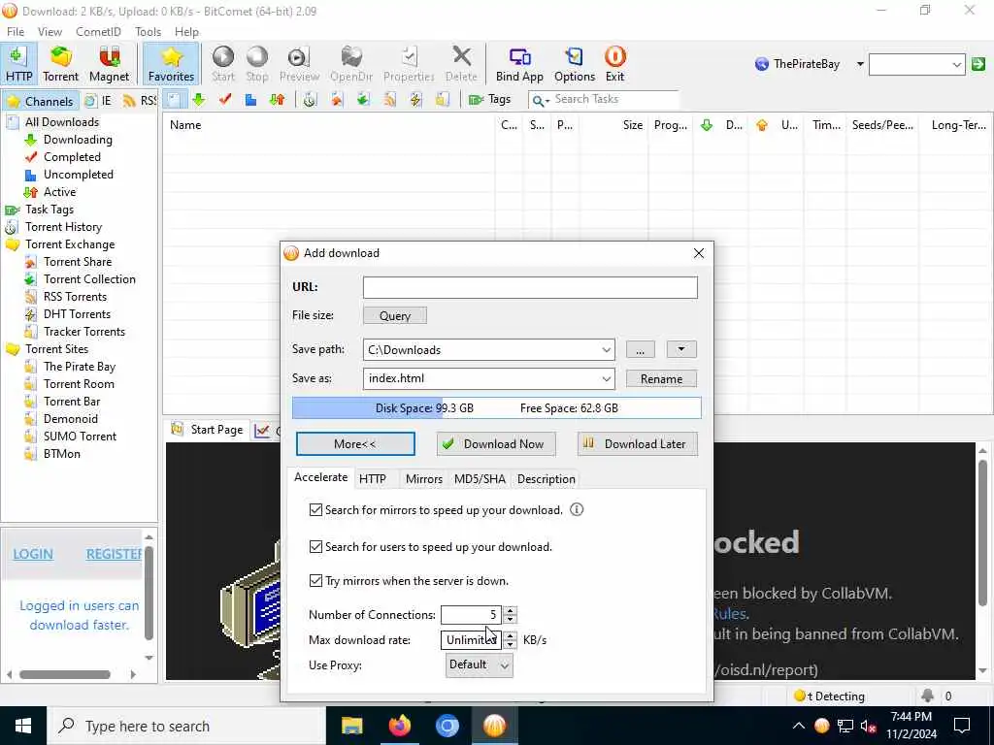Screen dimensions: 994x745
Task: Open the CometID menu
Action: tap(98, 32)
